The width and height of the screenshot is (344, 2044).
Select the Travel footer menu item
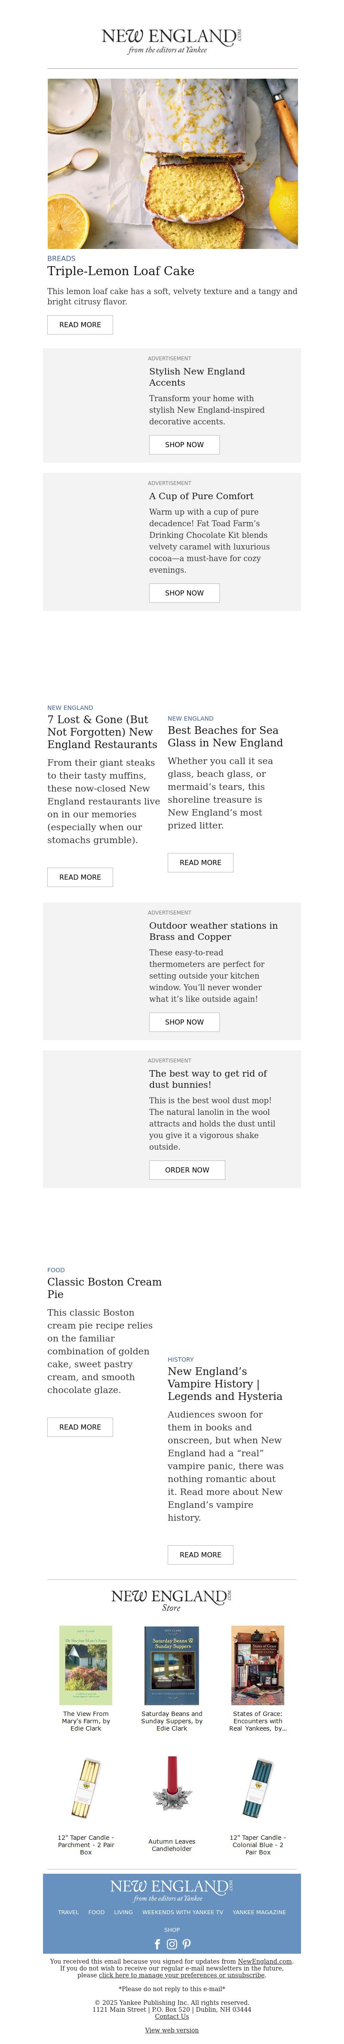[68, 1912]
